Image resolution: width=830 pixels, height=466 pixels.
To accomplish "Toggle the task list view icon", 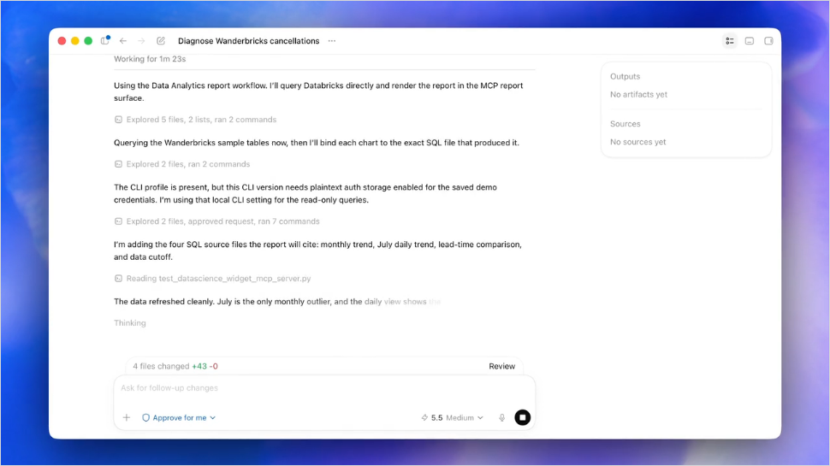I will [x=730, y=41].
